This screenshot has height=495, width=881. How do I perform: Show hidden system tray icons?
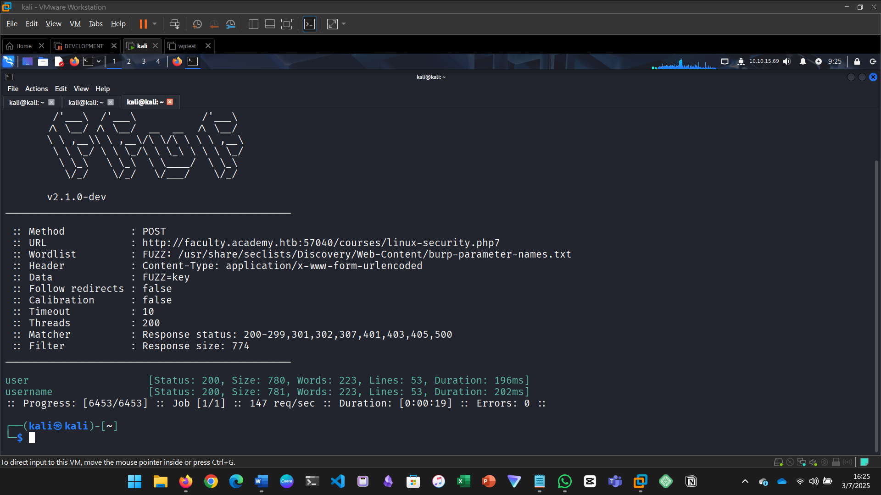745,481
